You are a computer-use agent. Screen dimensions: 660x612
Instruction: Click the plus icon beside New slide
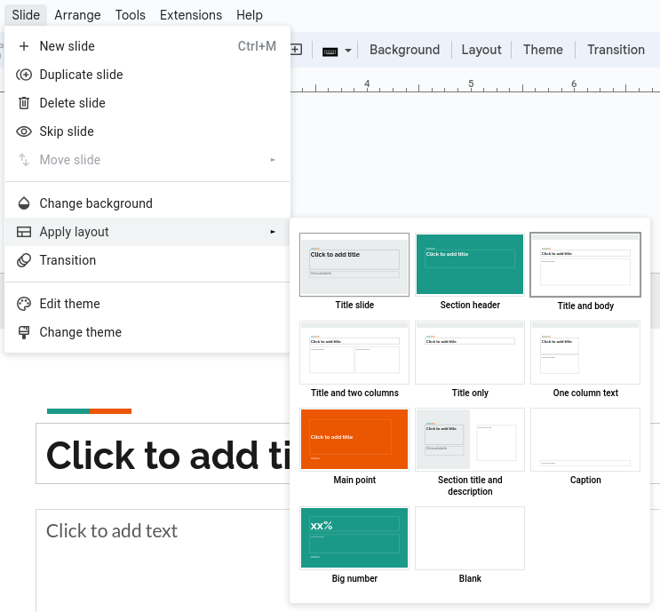pos(24,46)
